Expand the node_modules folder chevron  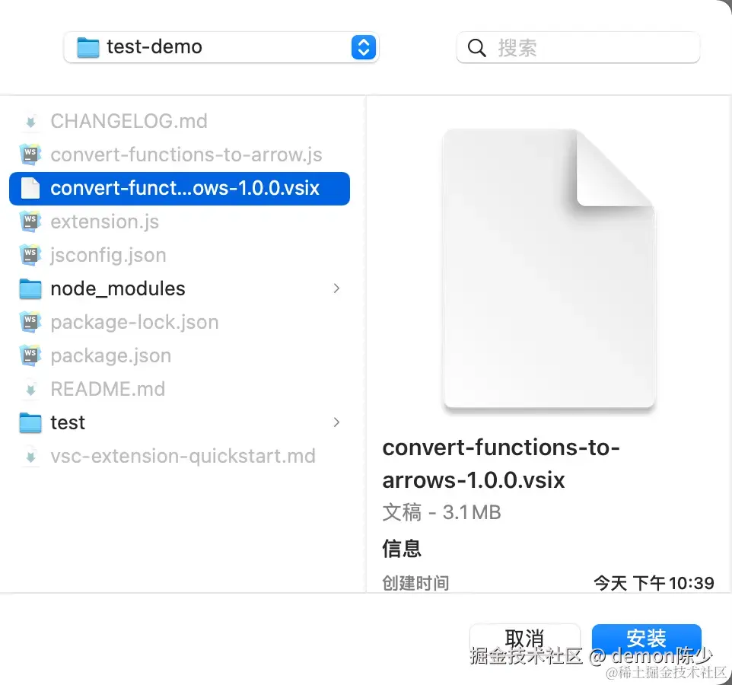[336, 288]
